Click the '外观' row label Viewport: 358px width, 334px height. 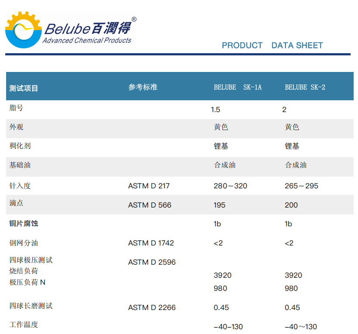[16, 127]
